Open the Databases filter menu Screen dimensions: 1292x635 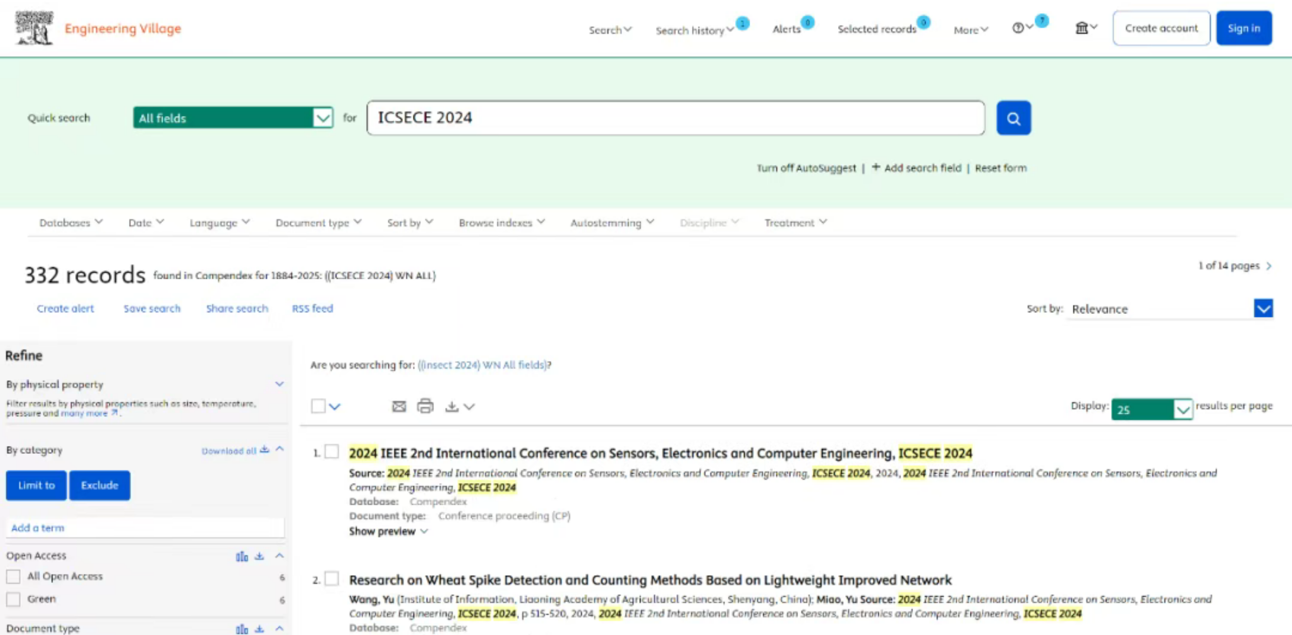point(71,223)
